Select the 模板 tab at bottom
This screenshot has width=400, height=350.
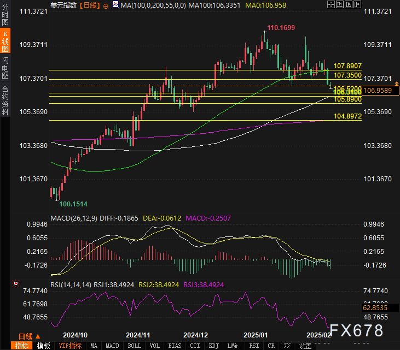point(44,346)
